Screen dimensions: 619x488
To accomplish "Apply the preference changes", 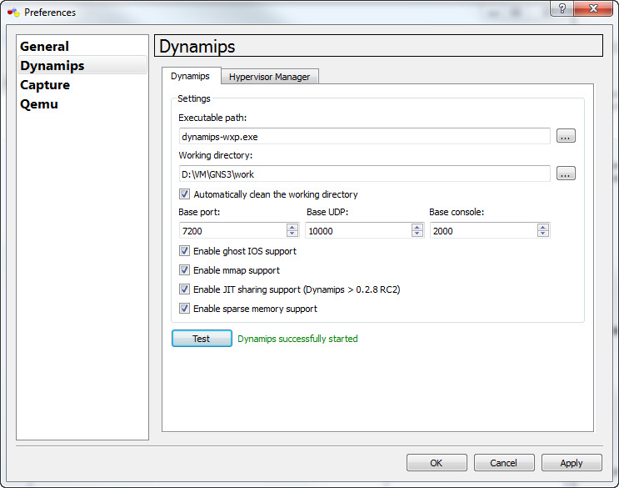I will click(x=572, y=463).
